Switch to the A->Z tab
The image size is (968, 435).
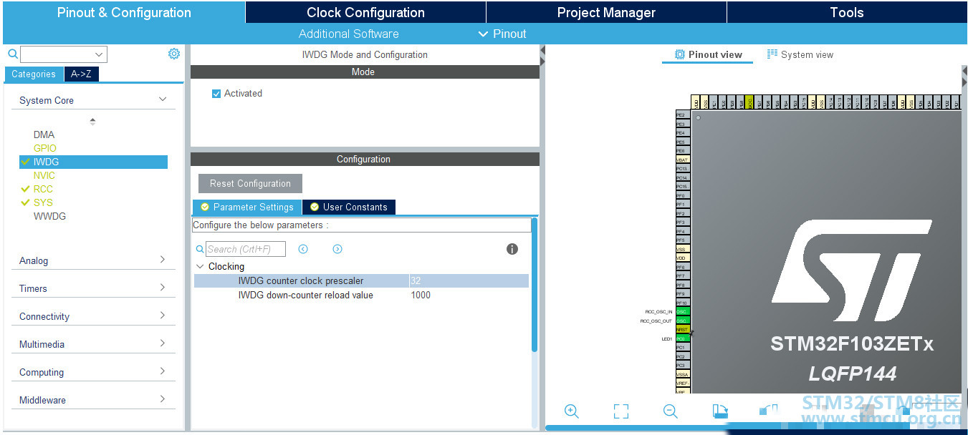[x=81, y=74]
